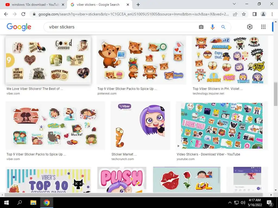Go back to the previous page
The width and height of the screenshot is (278, 208).
coord(6,14)
